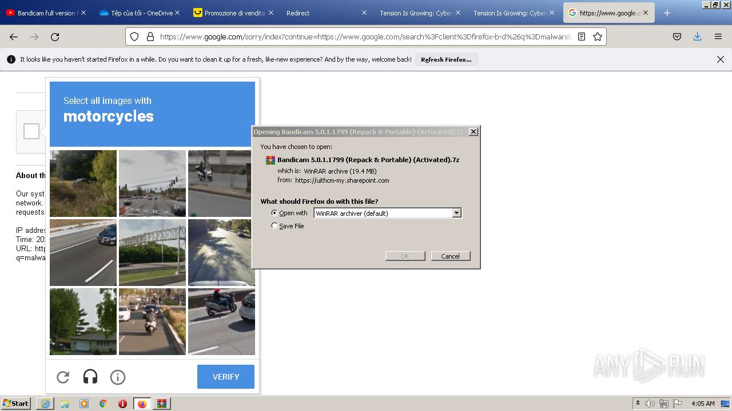Click the address bar URL field
732x411 pixels.
(365, 37)
